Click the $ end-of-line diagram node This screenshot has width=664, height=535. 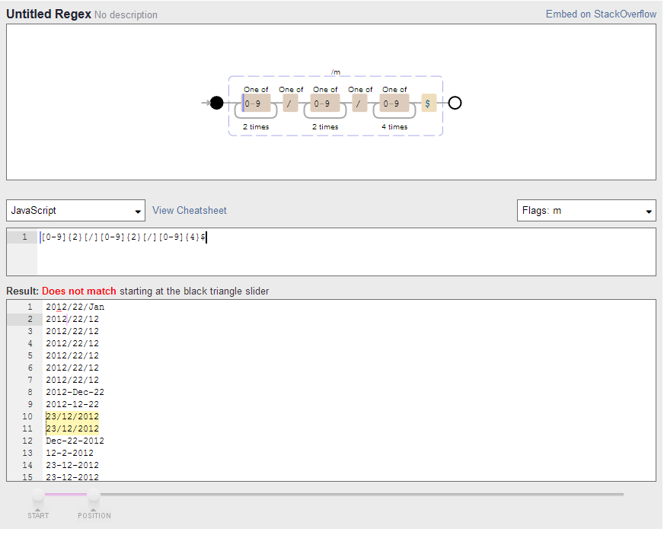428,103
